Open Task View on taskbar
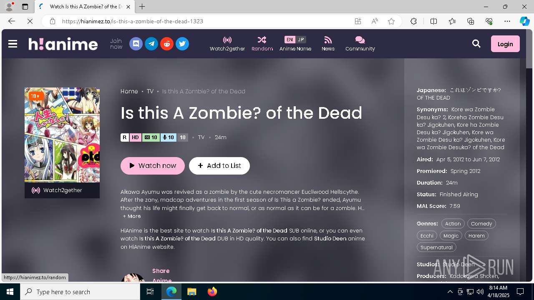The height and width of the screenshot is (300, 534). point(150,292)
